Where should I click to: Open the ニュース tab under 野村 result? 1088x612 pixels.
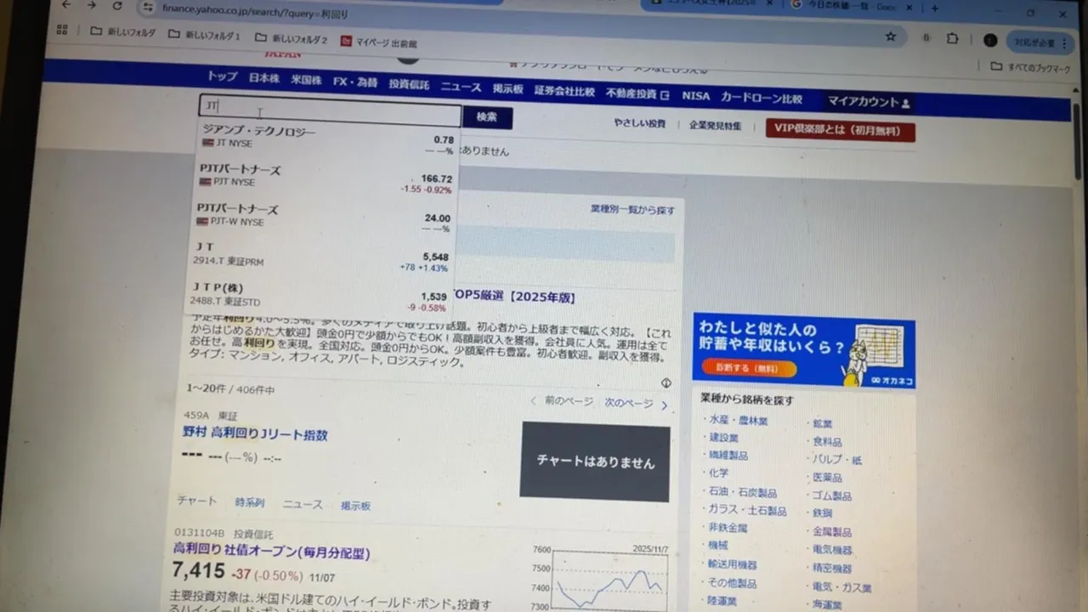[303, 504]
